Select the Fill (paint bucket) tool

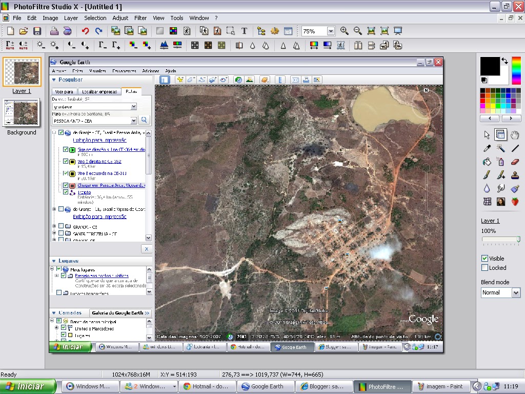[x=487, y=162]
